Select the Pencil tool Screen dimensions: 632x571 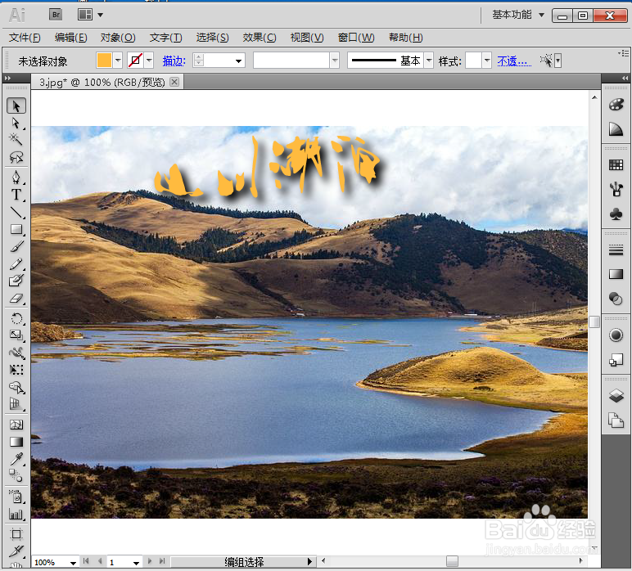coord(16,264)
